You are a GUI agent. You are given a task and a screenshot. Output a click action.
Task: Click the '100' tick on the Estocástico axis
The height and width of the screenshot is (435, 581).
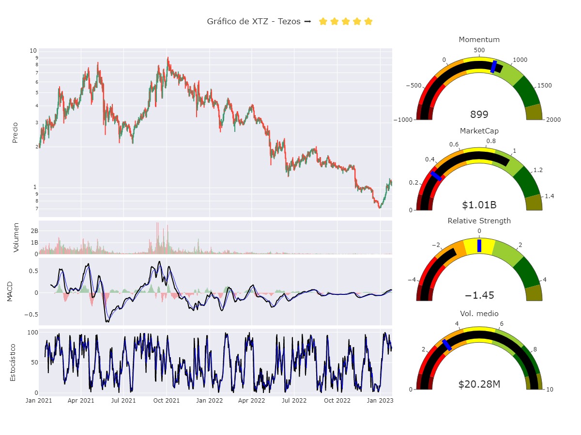click(32, 333)
